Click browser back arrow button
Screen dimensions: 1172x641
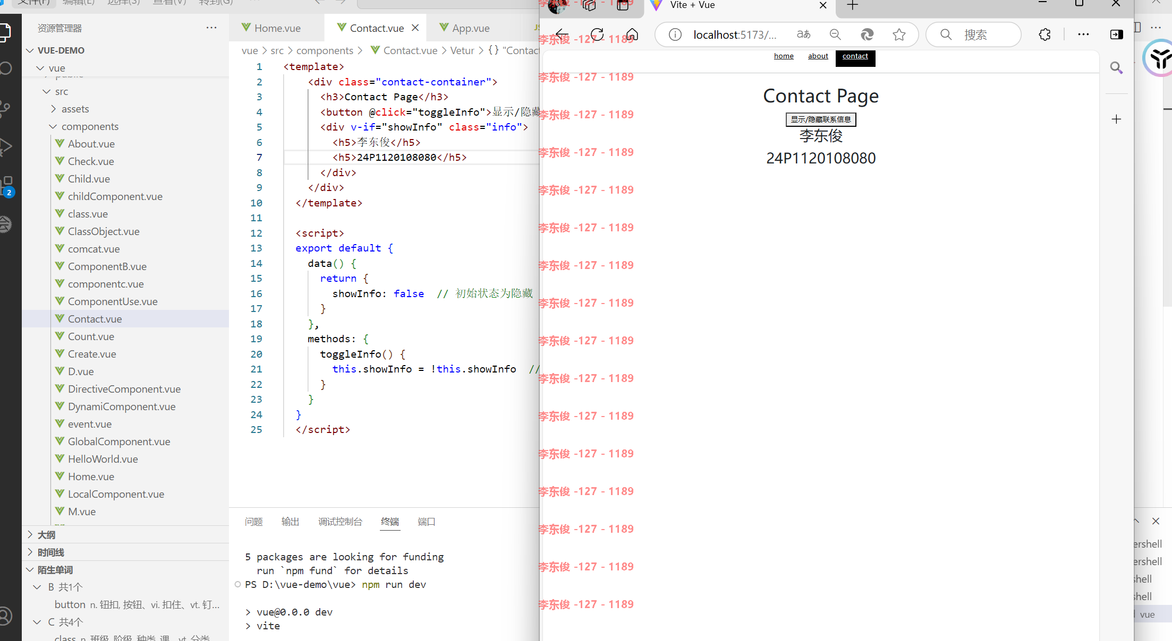(562, 34)
